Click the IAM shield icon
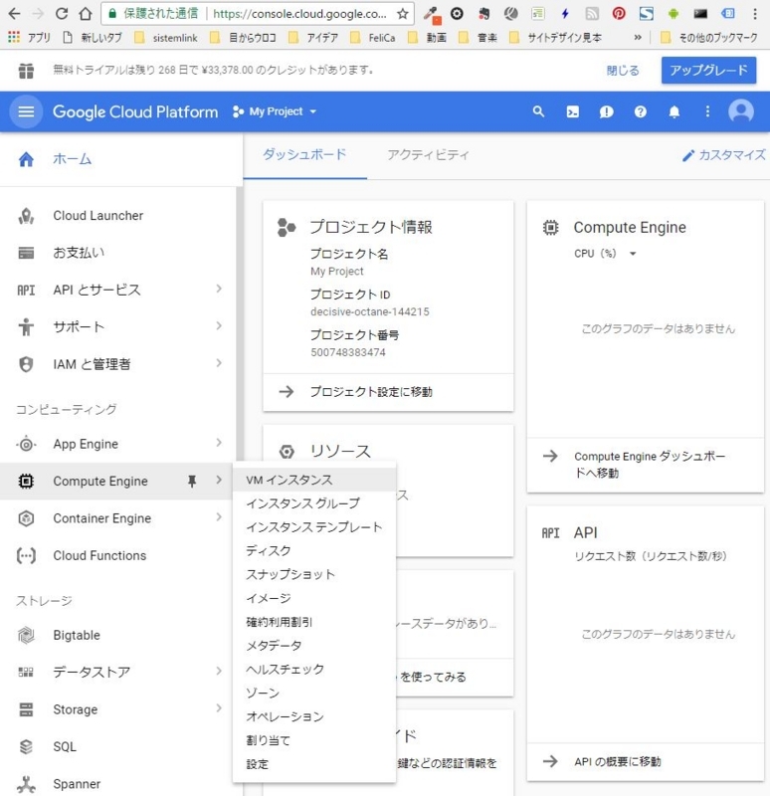The width and height of the screenshot is (770, 796). pyautogui.click(x=26, y=364)
